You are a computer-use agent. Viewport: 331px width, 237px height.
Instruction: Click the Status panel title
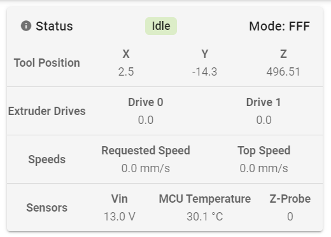[54, 26]
